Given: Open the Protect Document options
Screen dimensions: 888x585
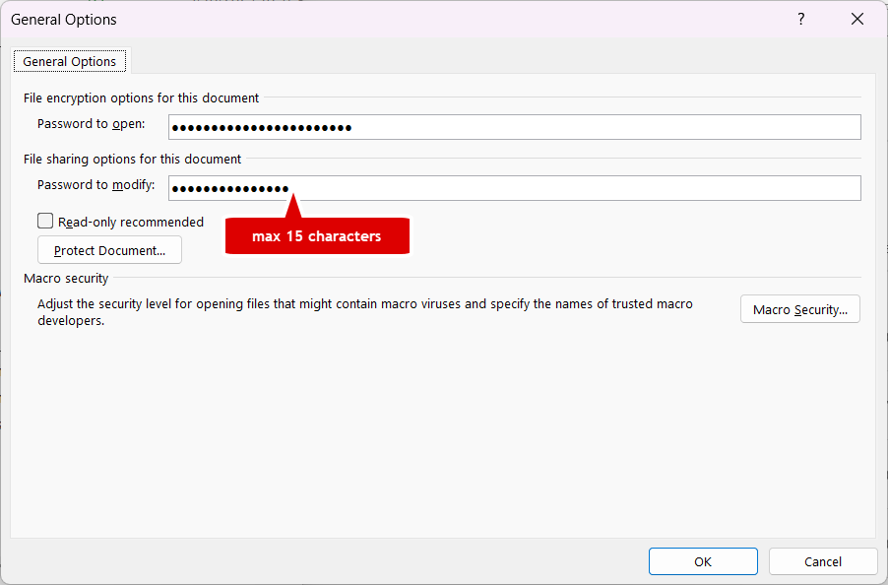Looking at the screenshot, I should point(109,250).
